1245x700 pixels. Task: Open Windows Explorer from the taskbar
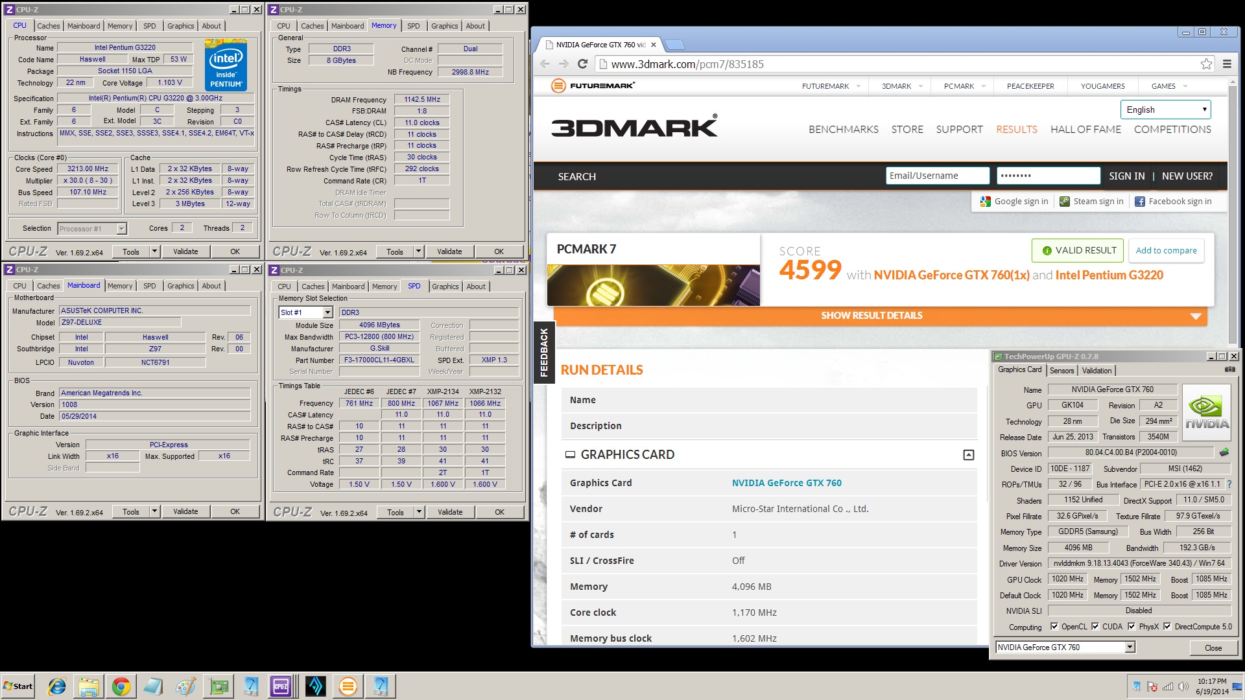89,686
